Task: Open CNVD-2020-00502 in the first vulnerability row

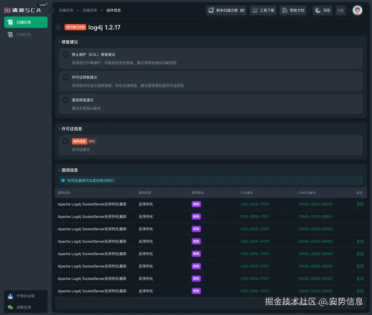Action: 315,204
